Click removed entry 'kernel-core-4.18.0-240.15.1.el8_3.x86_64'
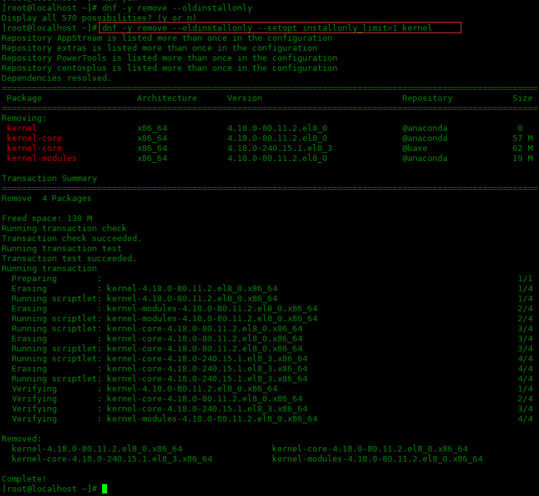 [112, 459]
